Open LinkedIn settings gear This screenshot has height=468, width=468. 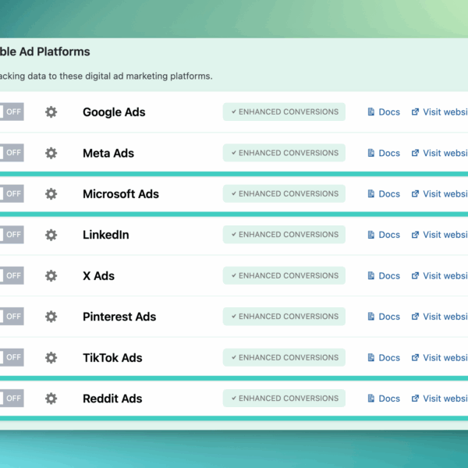click(x=51, y=235)
